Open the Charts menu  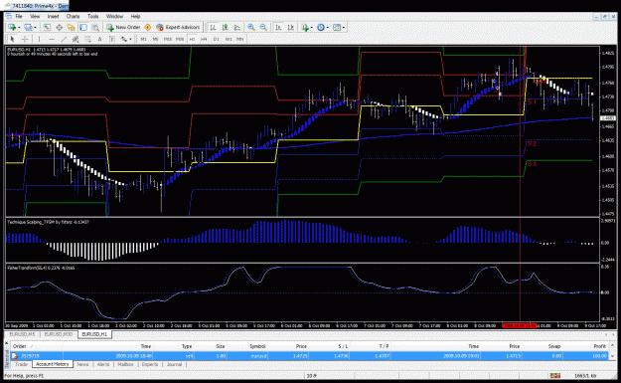(x=73, y=16)
